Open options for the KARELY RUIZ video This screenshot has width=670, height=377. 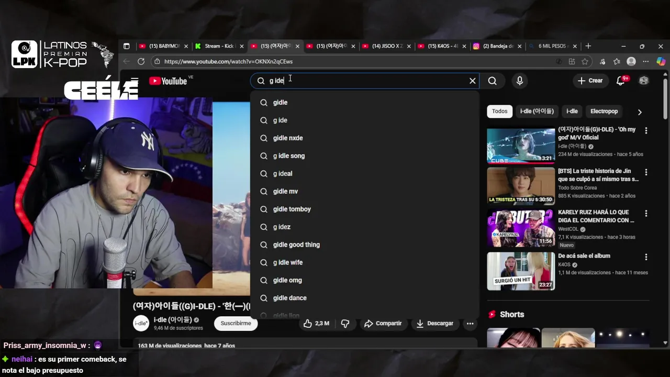coord(646,214)
